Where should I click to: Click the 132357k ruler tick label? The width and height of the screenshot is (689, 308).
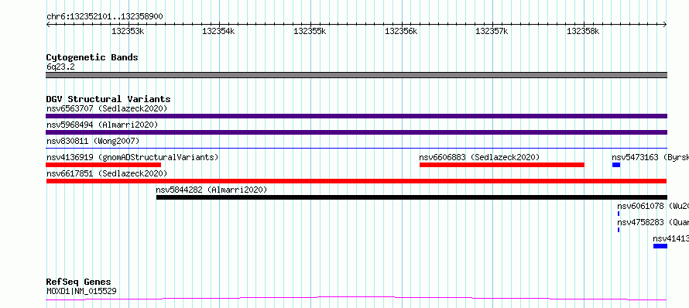(492, 31)
